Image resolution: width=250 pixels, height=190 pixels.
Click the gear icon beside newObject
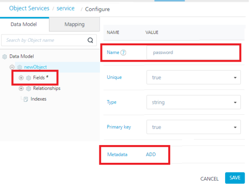20,67
